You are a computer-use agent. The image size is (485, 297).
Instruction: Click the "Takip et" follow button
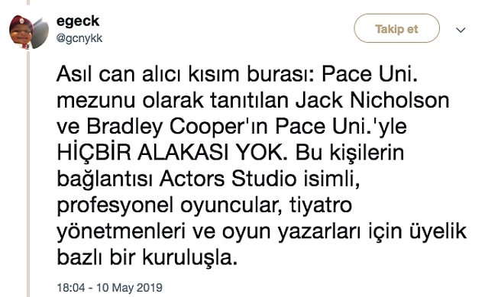(x=396, y=28)
